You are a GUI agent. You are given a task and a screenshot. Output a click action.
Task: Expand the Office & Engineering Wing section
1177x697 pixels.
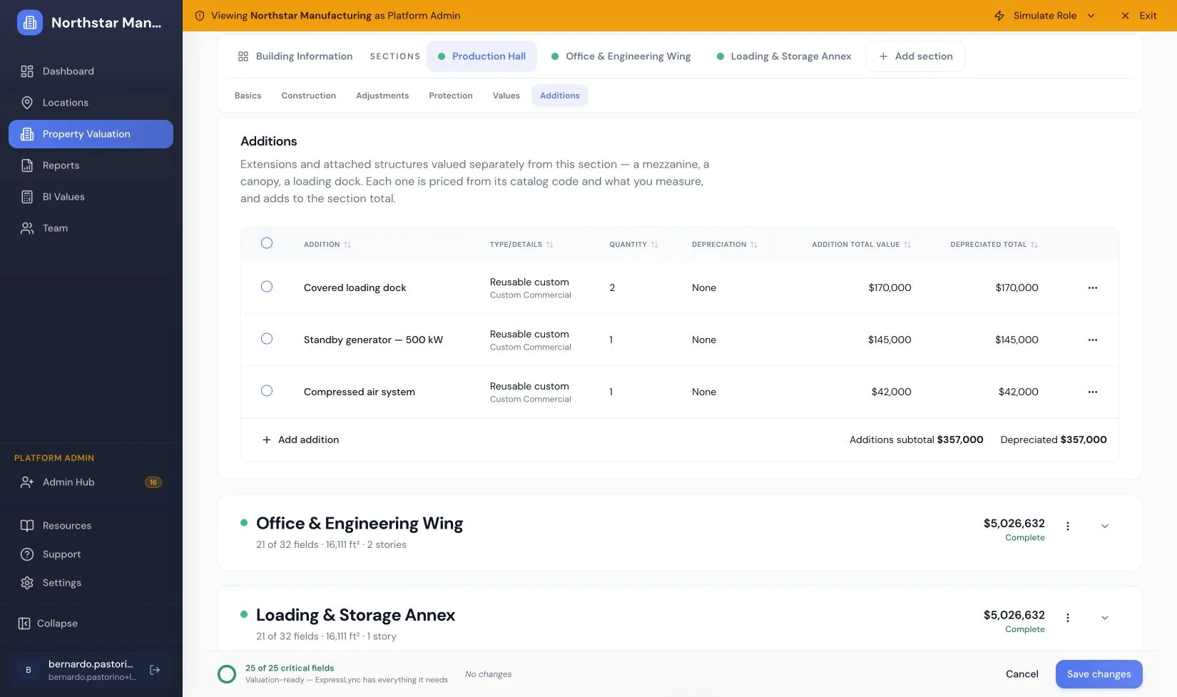click(1105, 526)
